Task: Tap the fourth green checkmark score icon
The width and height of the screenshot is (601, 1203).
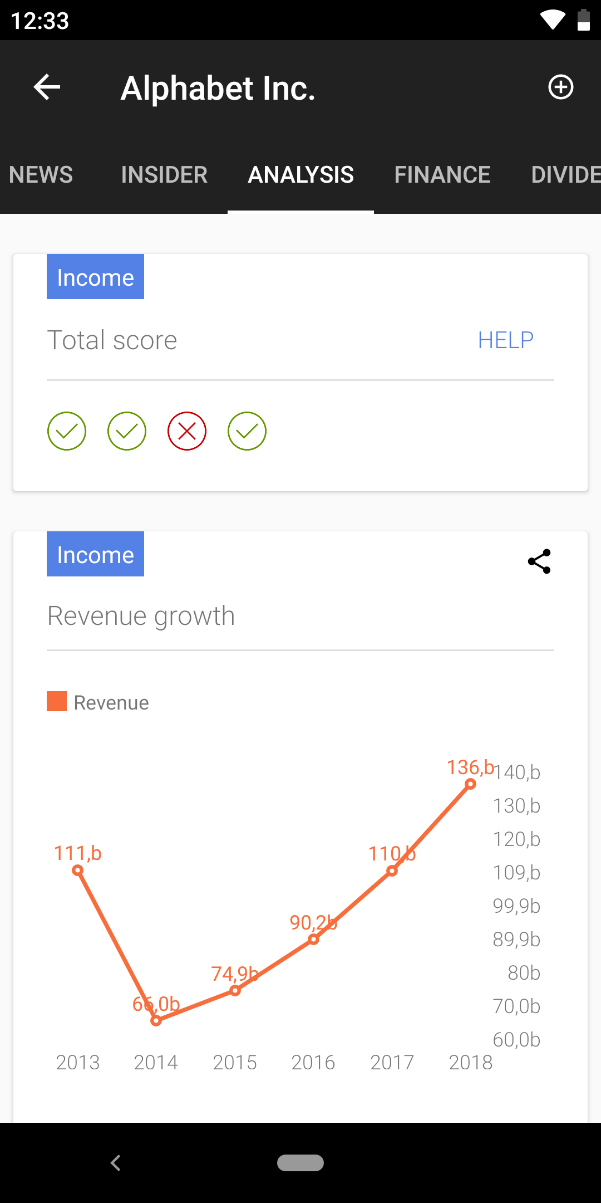Action: (247, 431)
